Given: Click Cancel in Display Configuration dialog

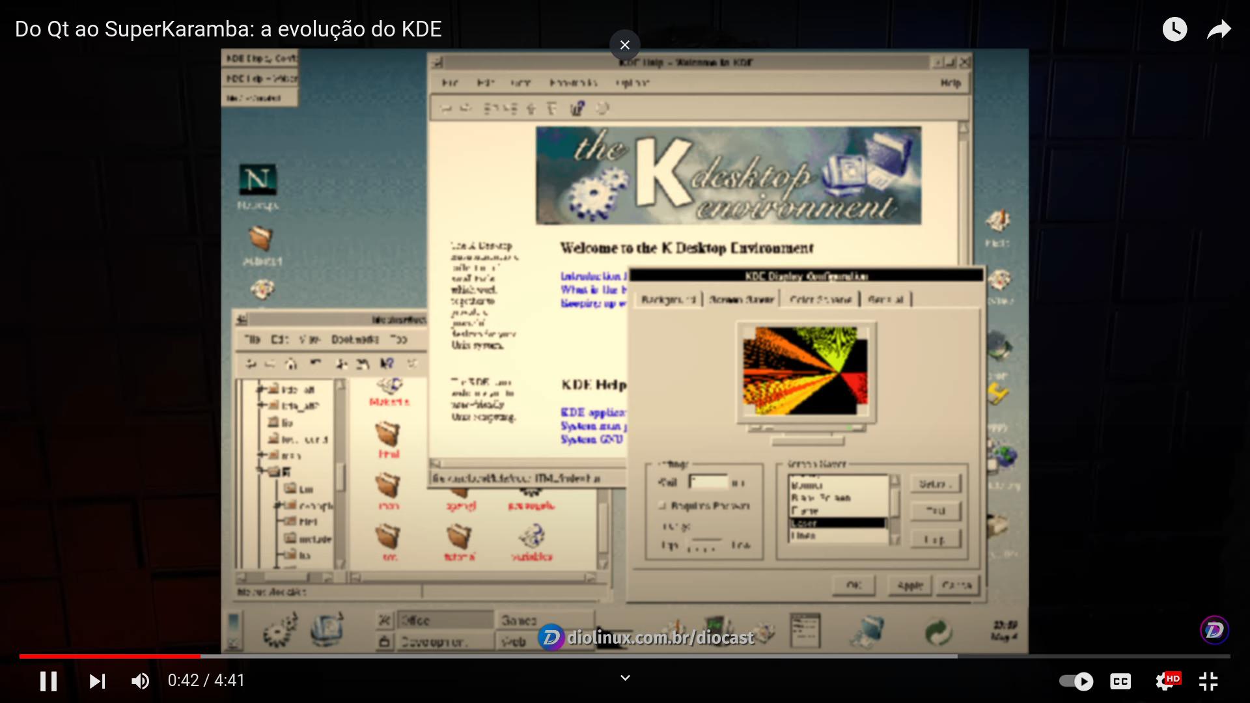Looking at the screenshot, I should 956,585.
